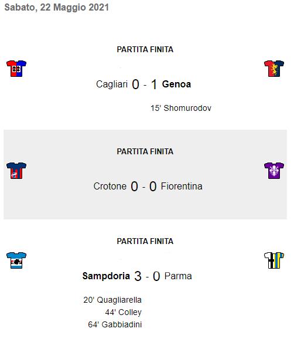
Task: Click the Genoa jersey icon
Action: click(274, 69)
